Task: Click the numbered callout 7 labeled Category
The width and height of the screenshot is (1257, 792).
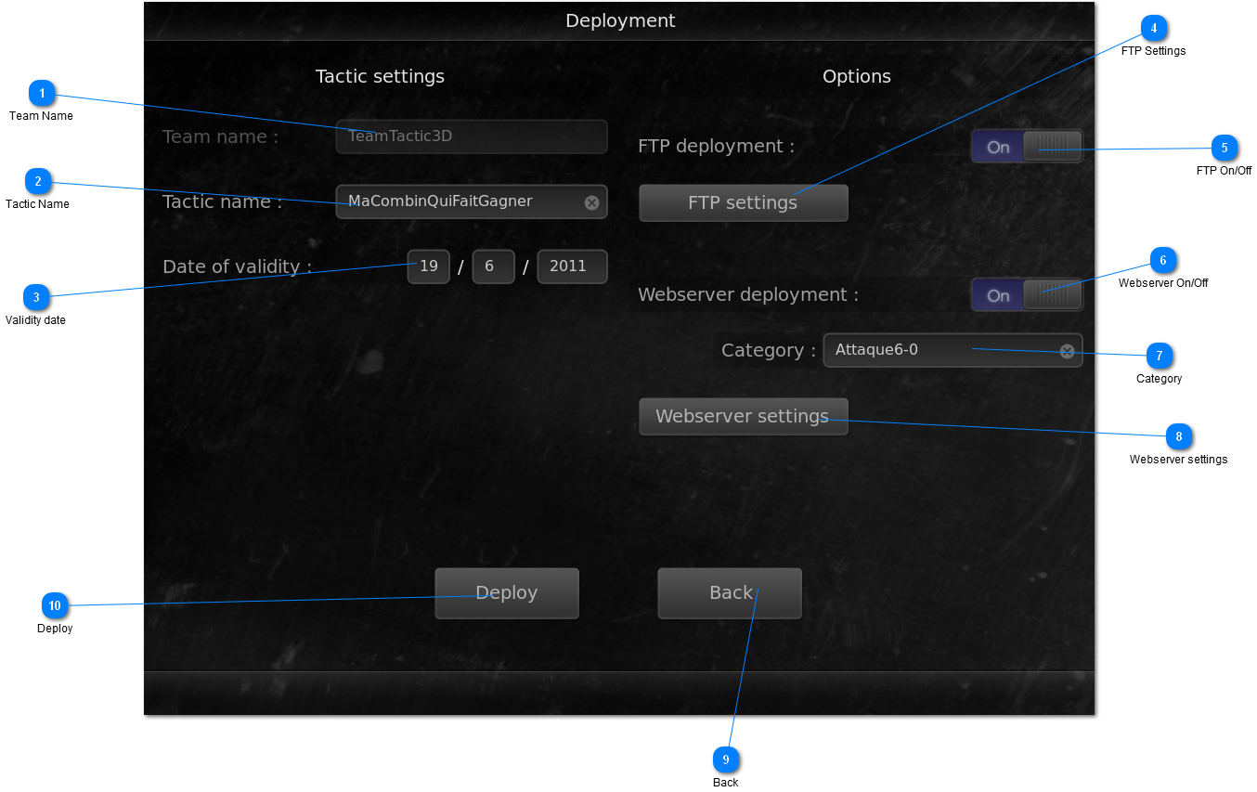Action: (x=1159, y=356)
